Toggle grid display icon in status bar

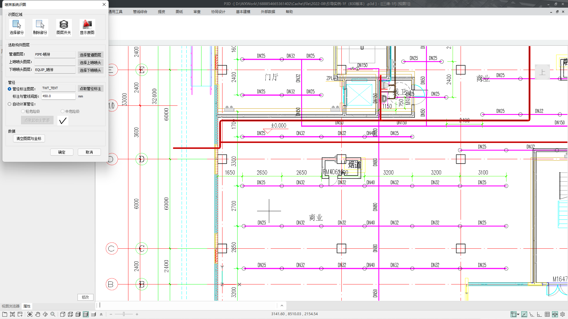[x=547, y=314]
